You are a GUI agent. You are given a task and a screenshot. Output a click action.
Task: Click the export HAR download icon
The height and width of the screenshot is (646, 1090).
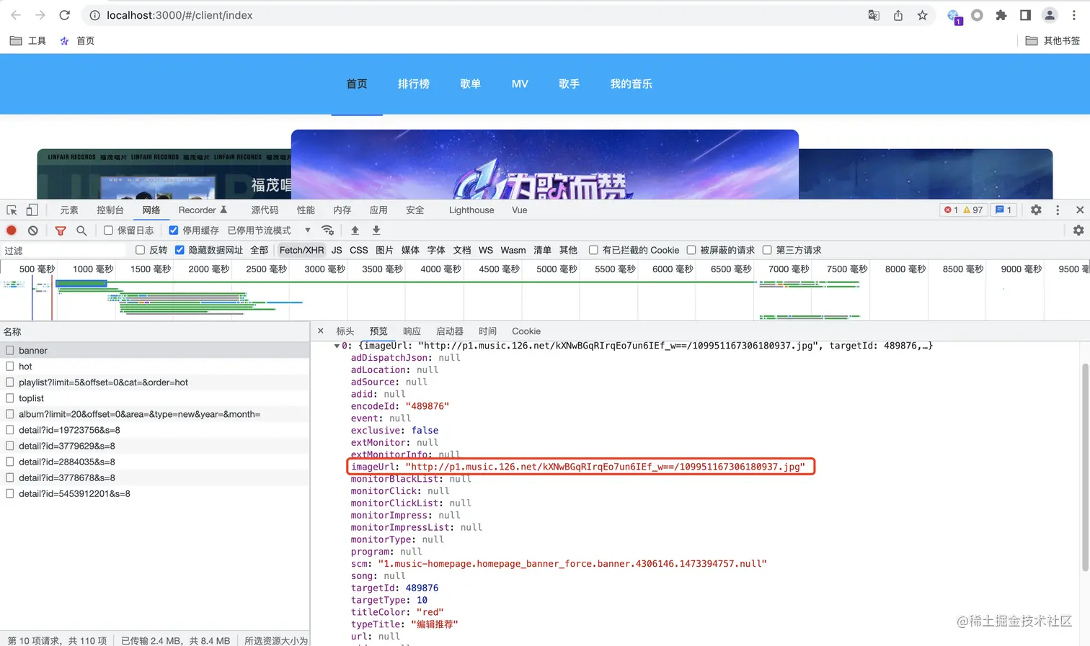coord(376,230)
